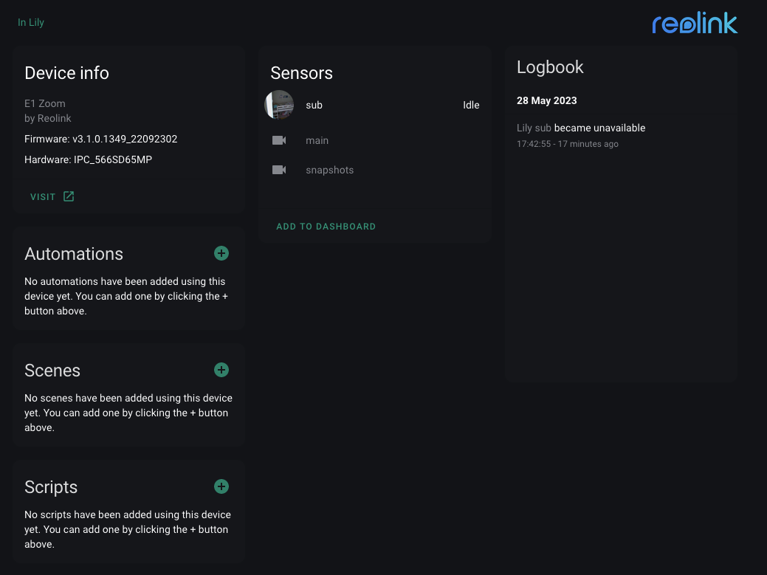Enable the snapshots camera entity
This screenshot has width=767, height=575.
pos(329,170)
